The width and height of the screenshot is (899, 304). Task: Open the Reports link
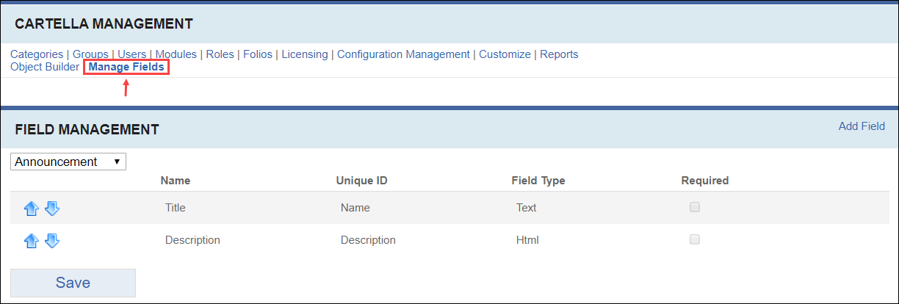pyautogui.click(x=559, y=54)
